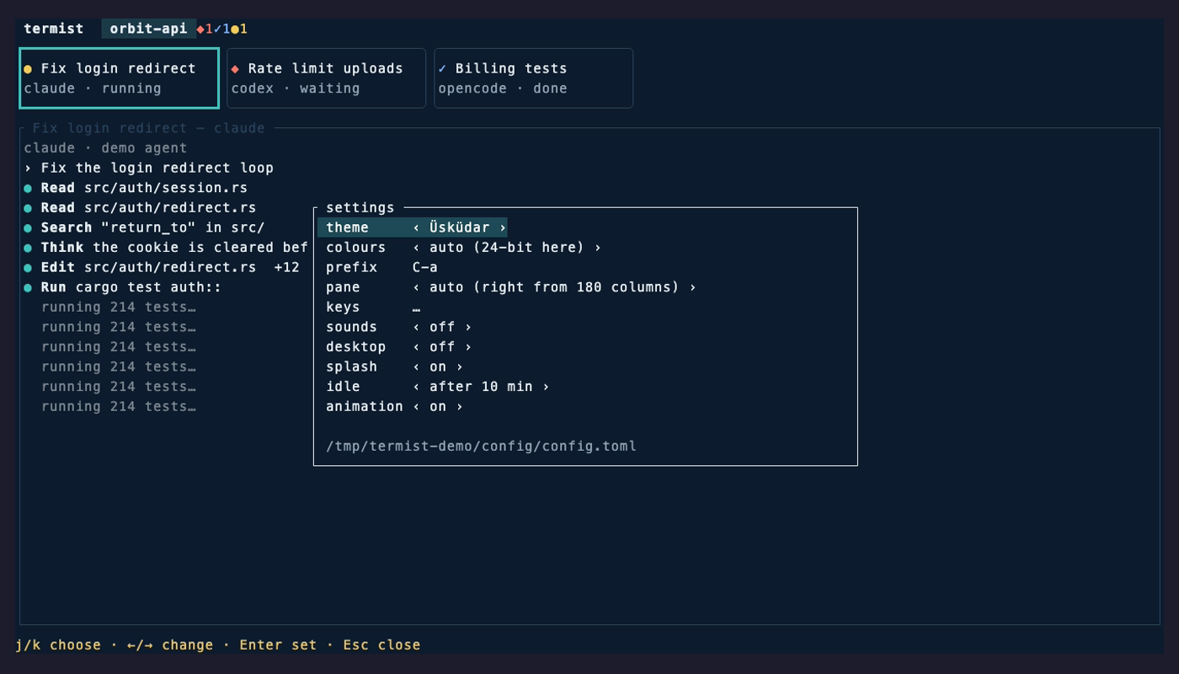Click yellow running dot on Fix login redirect
The height and width of the screenshot is (674, 1179).
(28, 69)
